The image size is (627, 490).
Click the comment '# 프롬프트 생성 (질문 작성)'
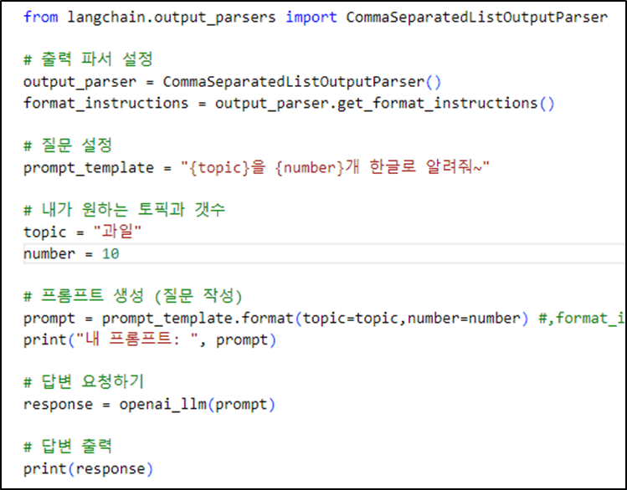pyautogui.click(x=133, y=296)
